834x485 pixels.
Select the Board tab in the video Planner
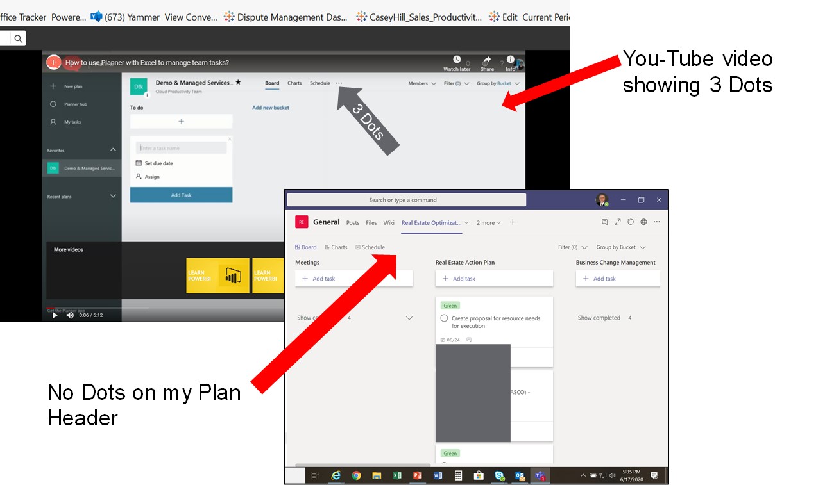pos(272,83)
